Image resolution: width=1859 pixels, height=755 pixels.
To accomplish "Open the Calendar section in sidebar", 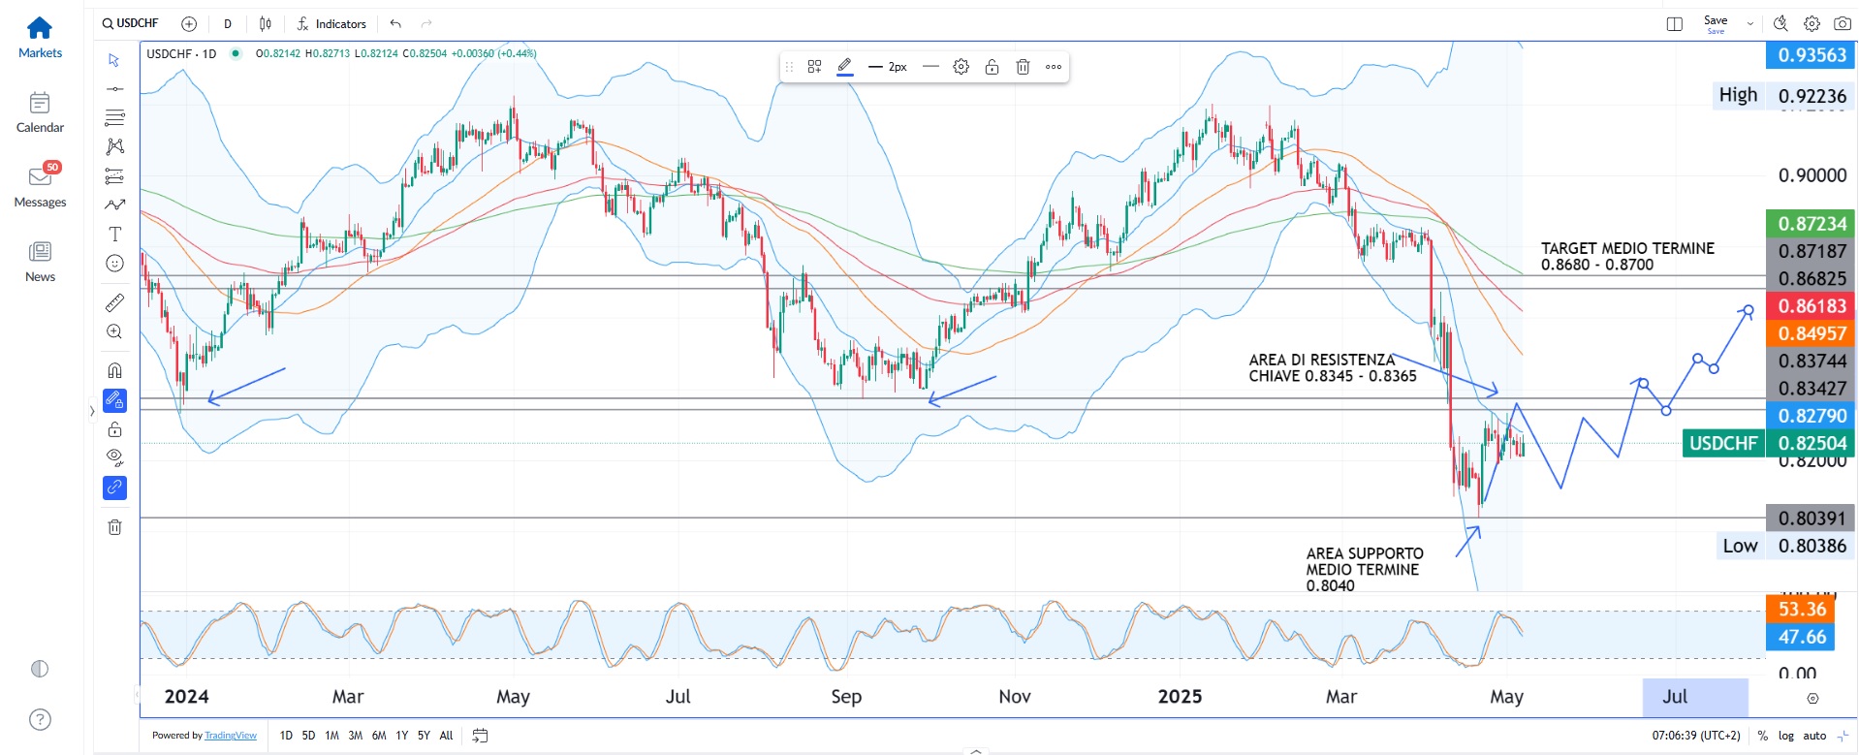I will [40, 112].
